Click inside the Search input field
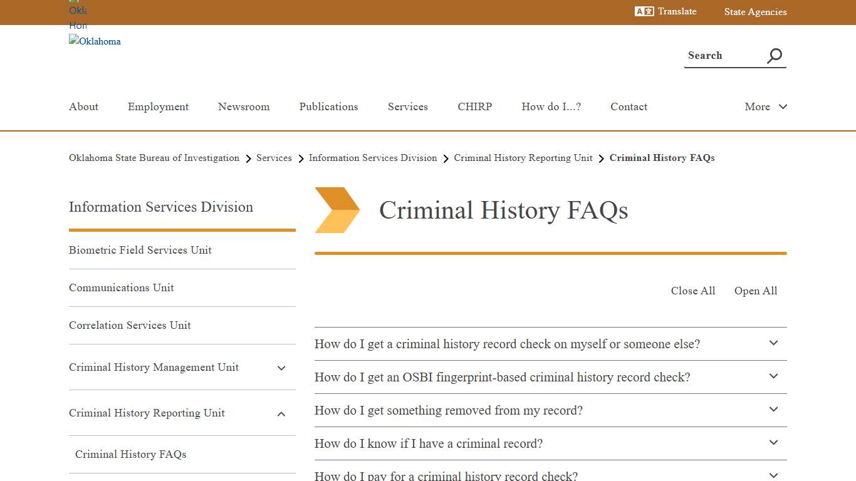Viewport: 856px width, 481px height. coord(721,55)
